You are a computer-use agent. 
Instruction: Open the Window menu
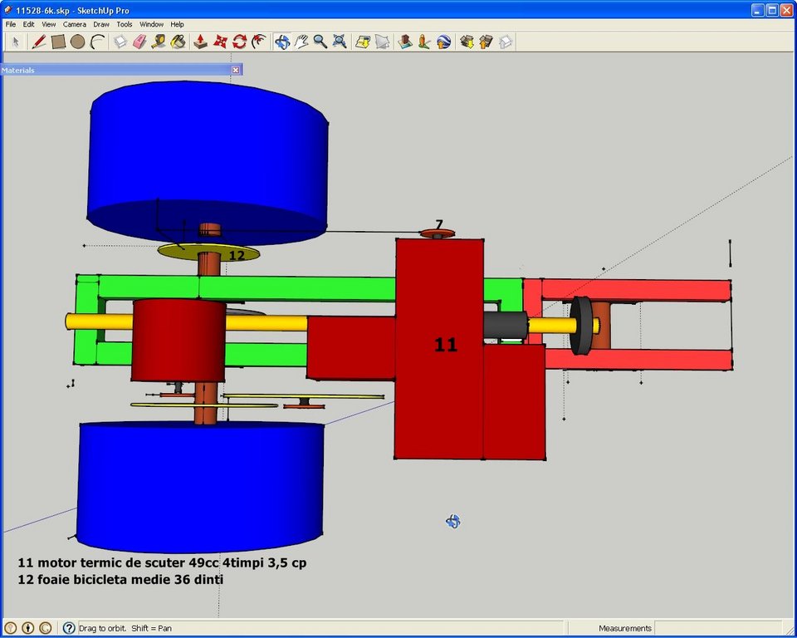[151, 24]
